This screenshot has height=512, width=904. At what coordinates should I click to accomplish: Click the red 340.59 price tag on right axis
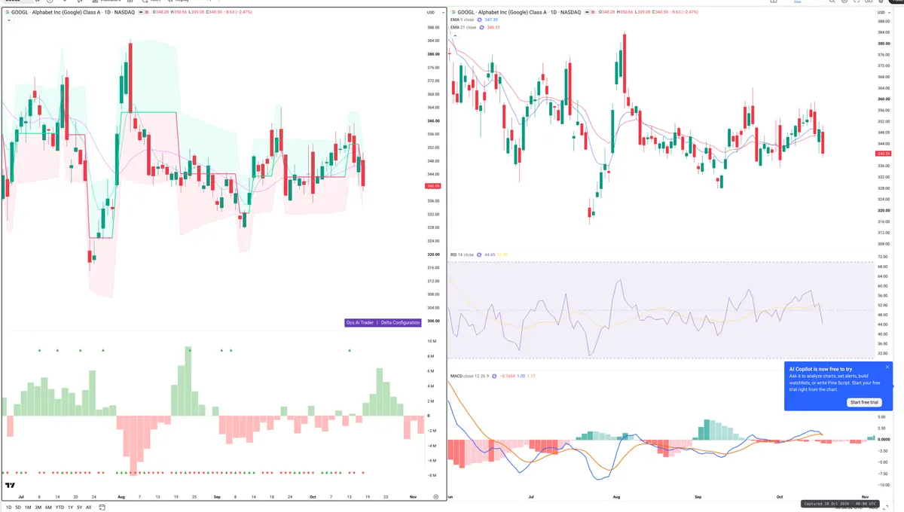click(x=884, y=154)
